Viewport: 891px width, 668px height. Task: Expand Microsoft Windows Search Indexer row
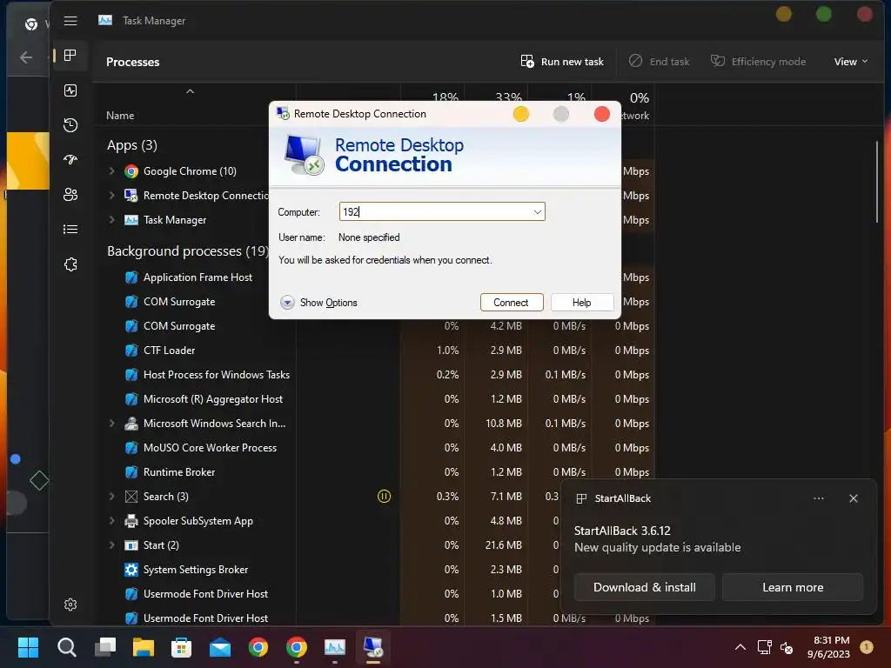click(112, 424)
